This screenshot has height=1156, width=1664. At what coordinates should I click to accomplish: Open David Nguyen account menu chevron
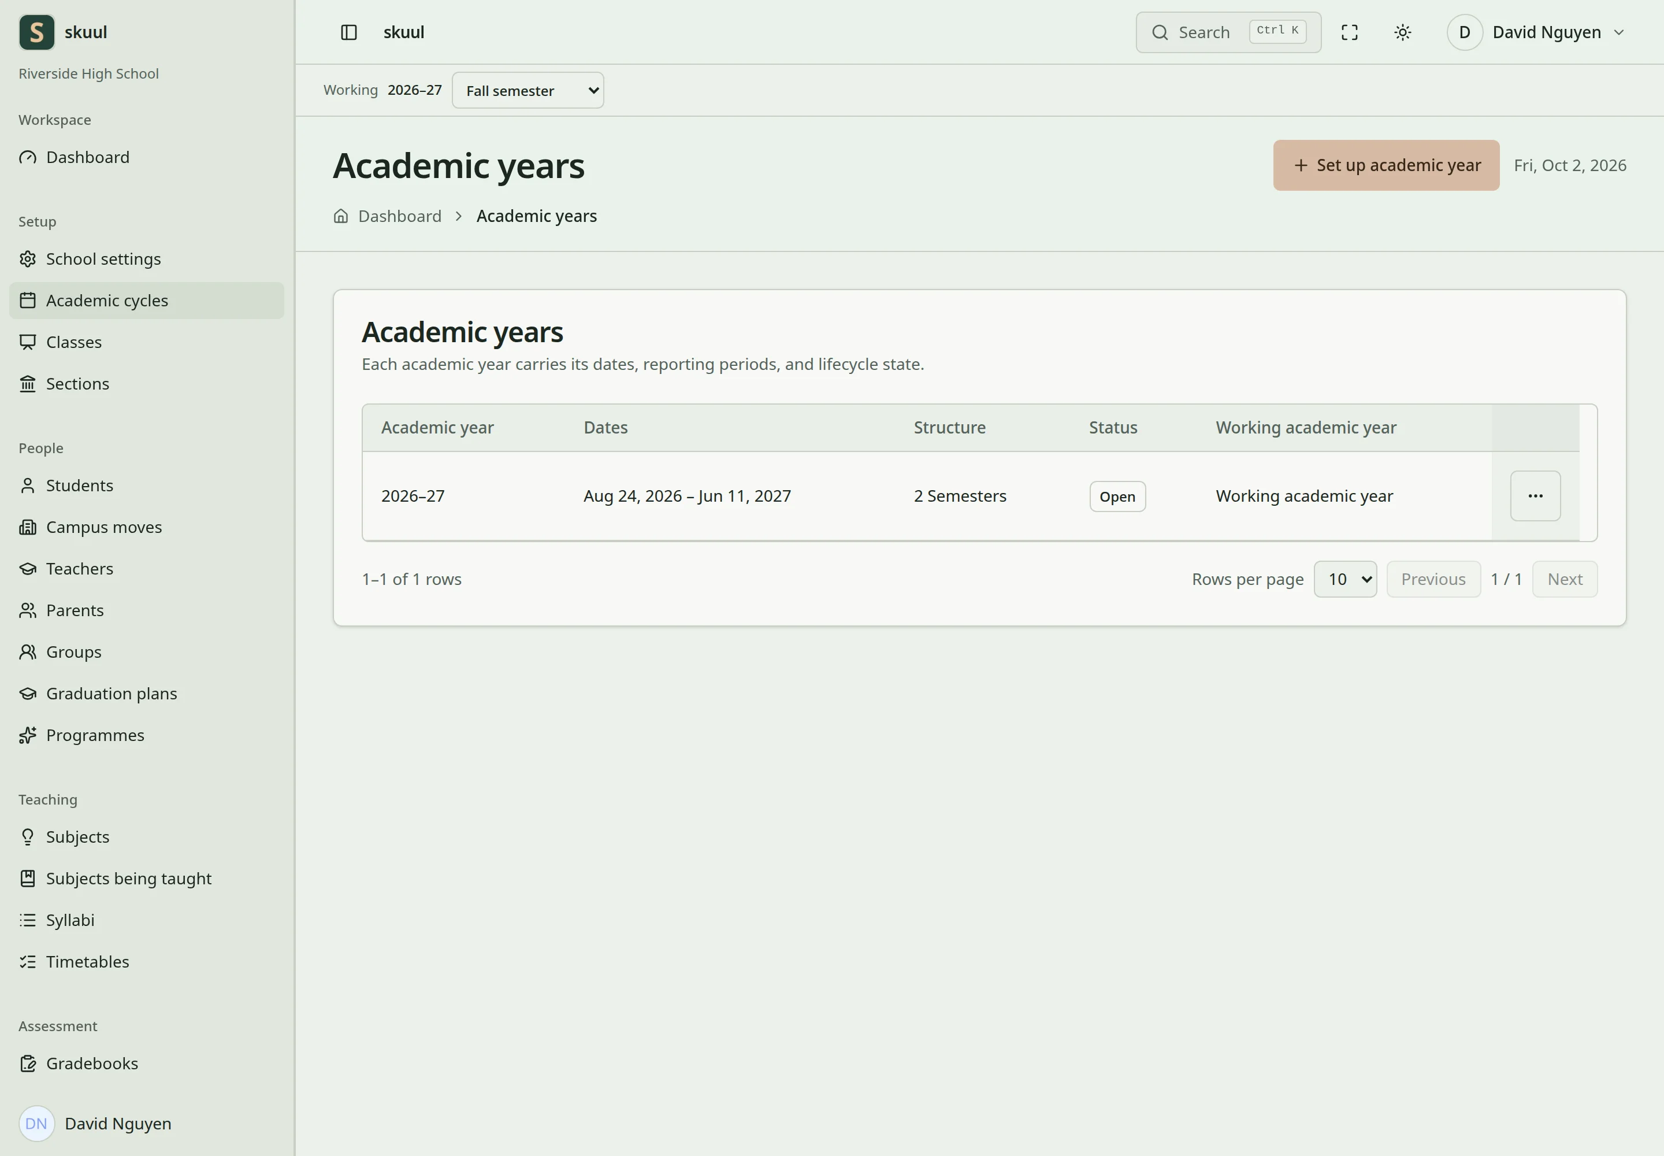pos(1619,32)
